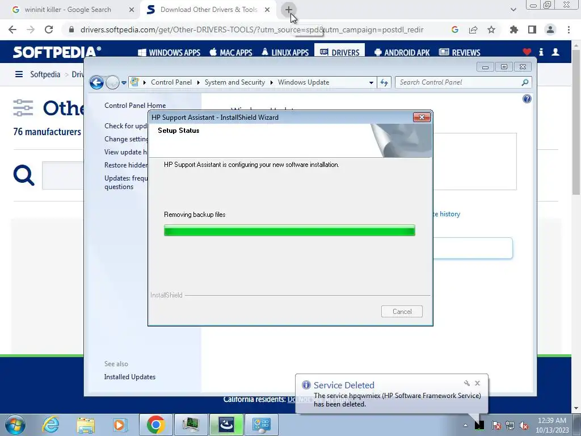Click the Updates frequently asked questions link
The image size is (581, 436).
126,182
